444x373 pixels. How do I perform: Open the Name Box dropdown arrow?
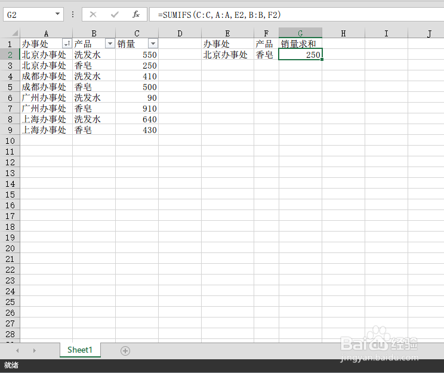coord(57,14)
